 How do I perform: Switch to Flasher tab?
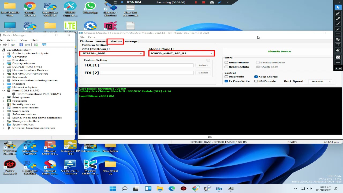point(116,41)
